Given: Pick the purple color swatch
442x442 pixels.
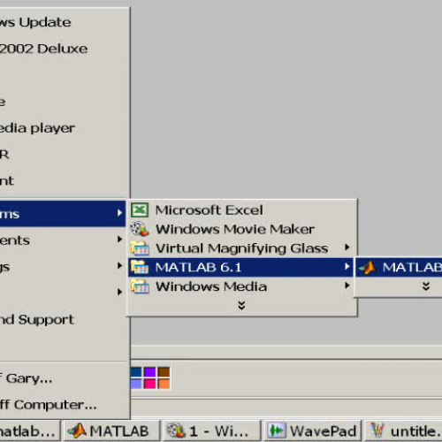Looking at the screenshot, I should 149,372.
